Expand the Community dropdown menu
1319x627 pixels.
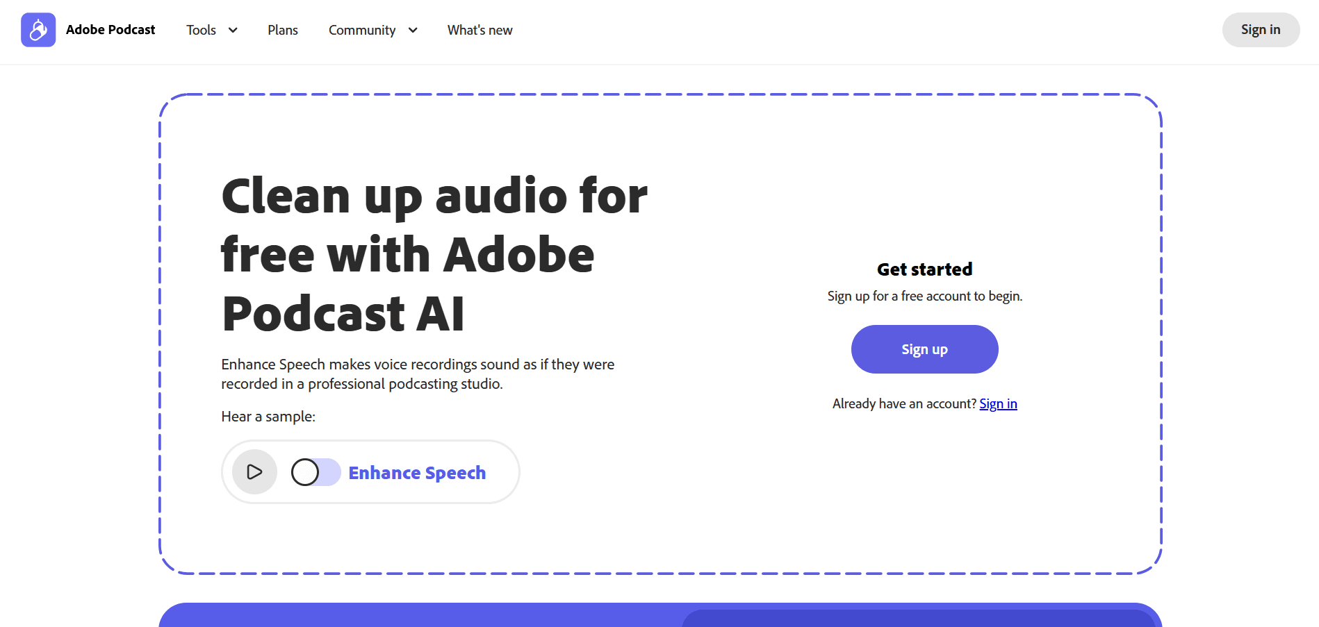tap(373, 30)
